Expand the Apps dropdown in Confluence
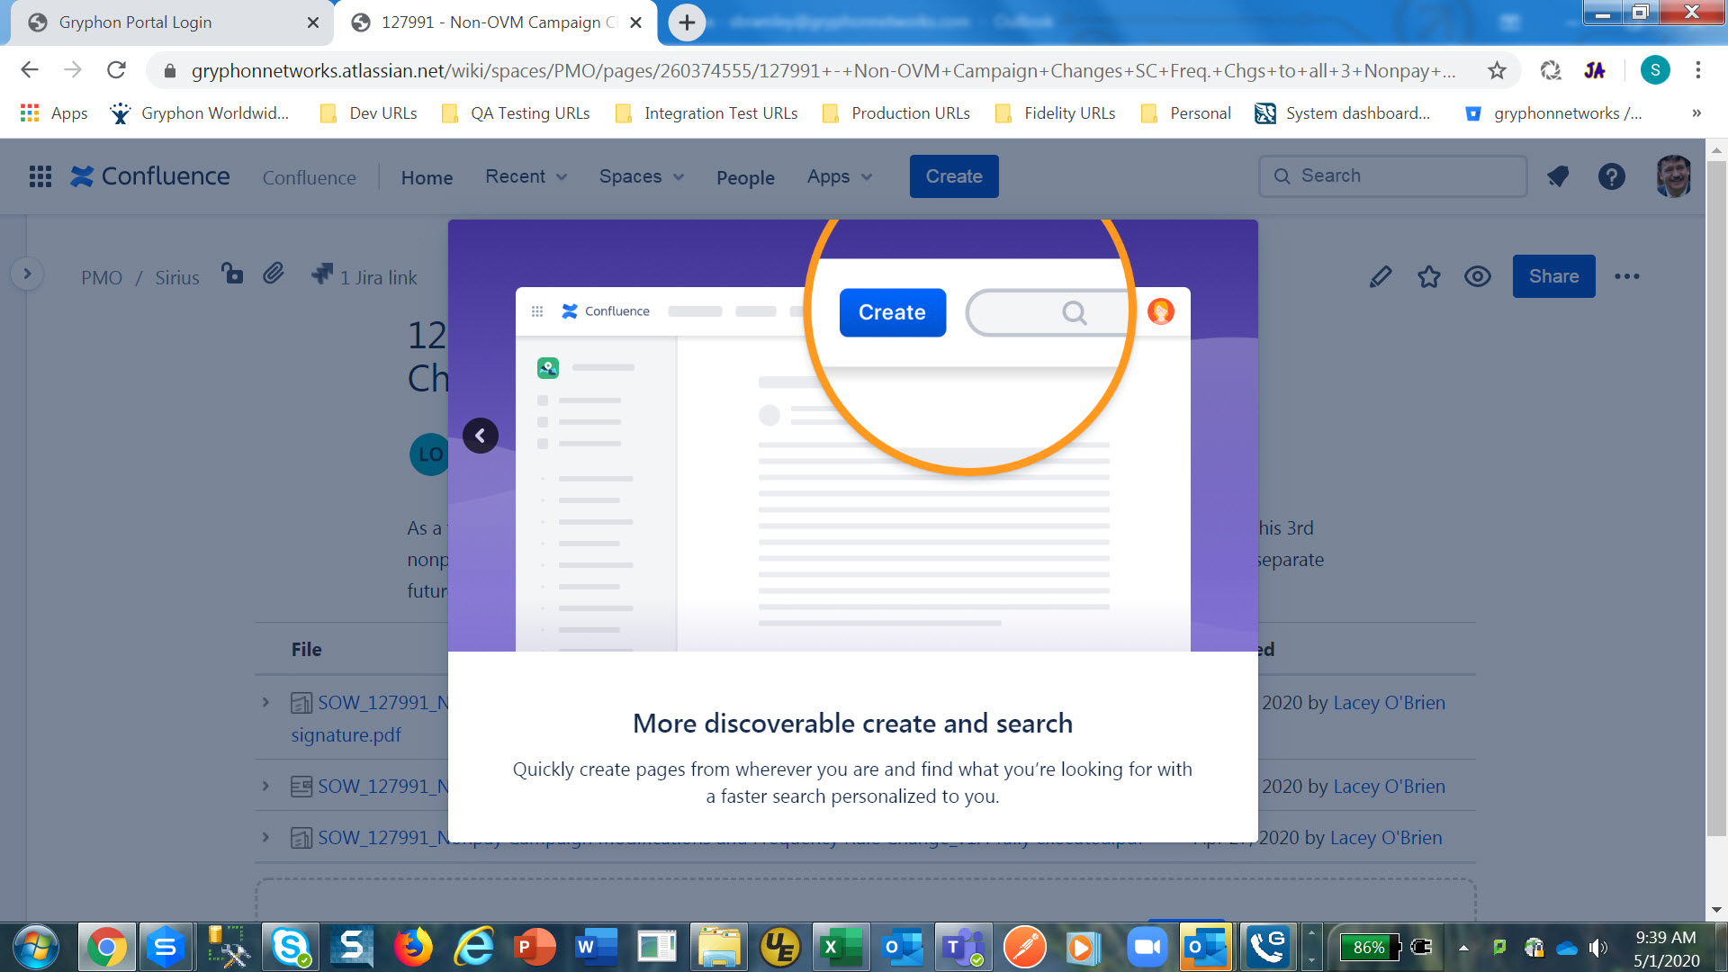The width and height of the screenshot is (1728, 972). [x=840, y=176]
